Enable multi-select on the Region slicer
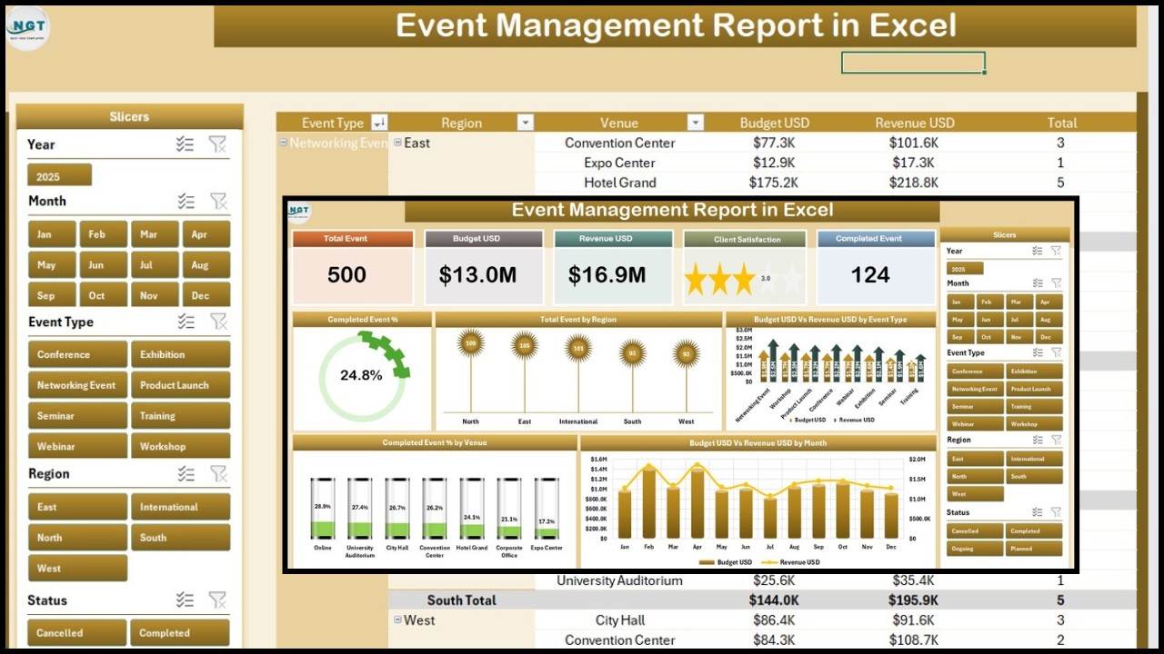The height and width of the screenshot is (654, 1164). coord(186,473)
